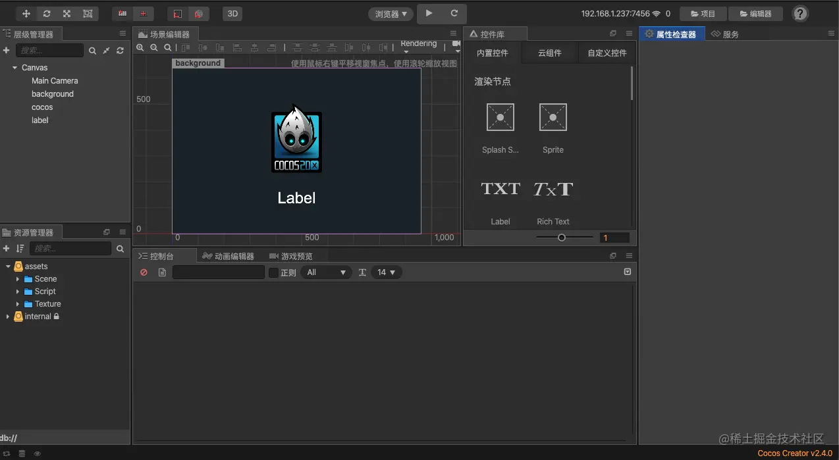Create new asset in 资源管理器
The width and height of the screenshot is (839, 460).
[7, 249]
